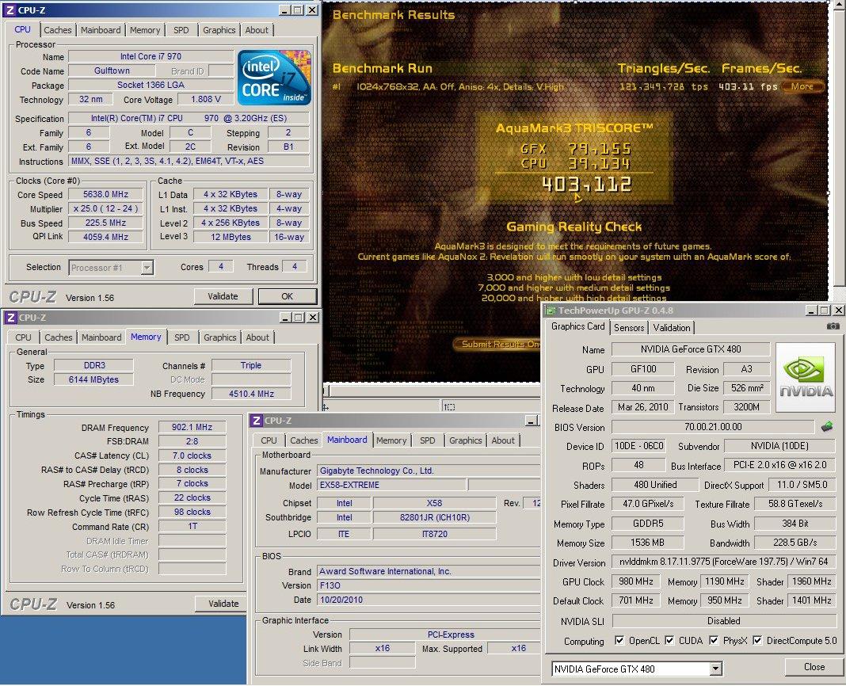Click the Mainboard CPU-Z window title icon
Image resolution: width=846 pixels, height=686 pixels.
point(257,421)
